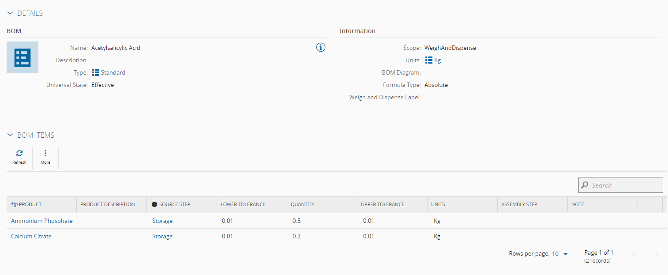The height and width of the screenshot is (275, 668).
Task: Click the BOM info icon
Action: [x=321, y=47]
